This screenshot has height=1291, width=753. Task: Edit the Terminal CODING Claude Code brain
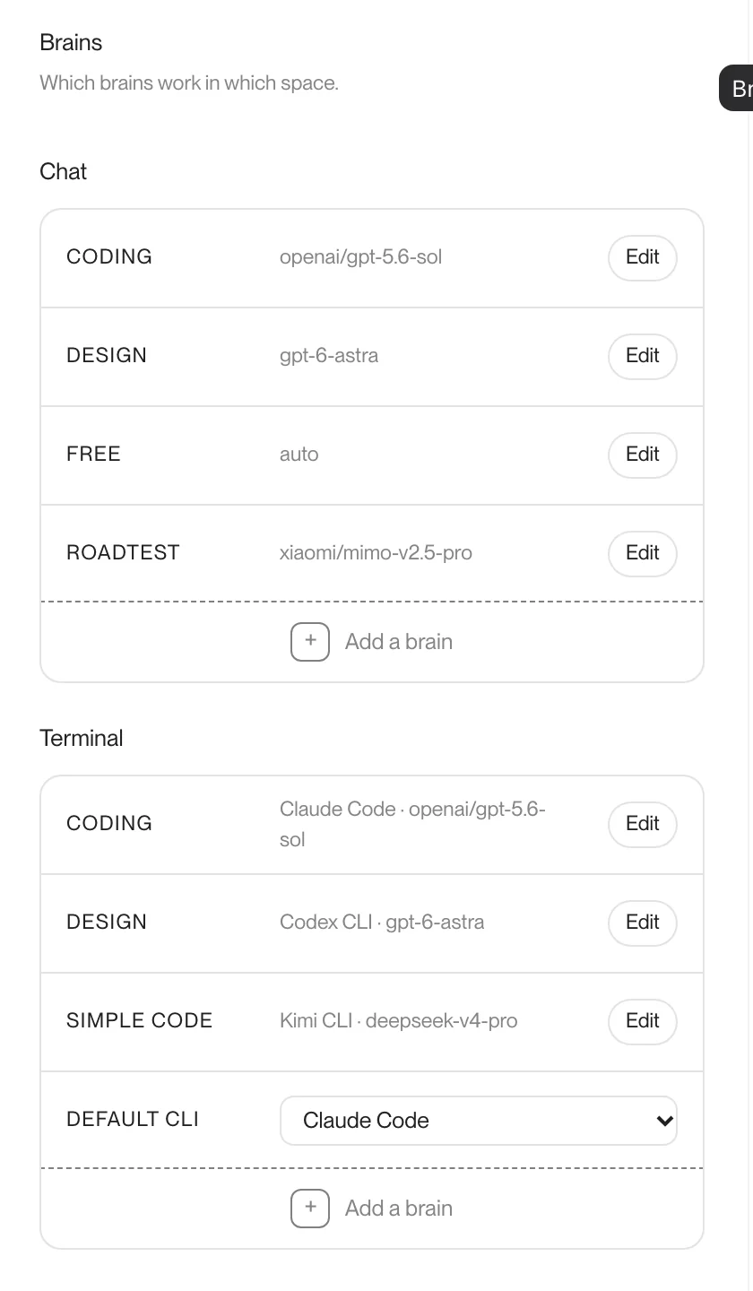coord(643,825)
